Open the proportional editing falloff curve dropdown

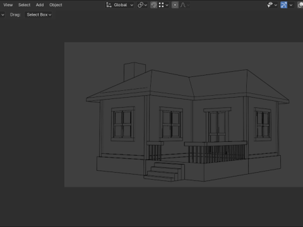184,5
